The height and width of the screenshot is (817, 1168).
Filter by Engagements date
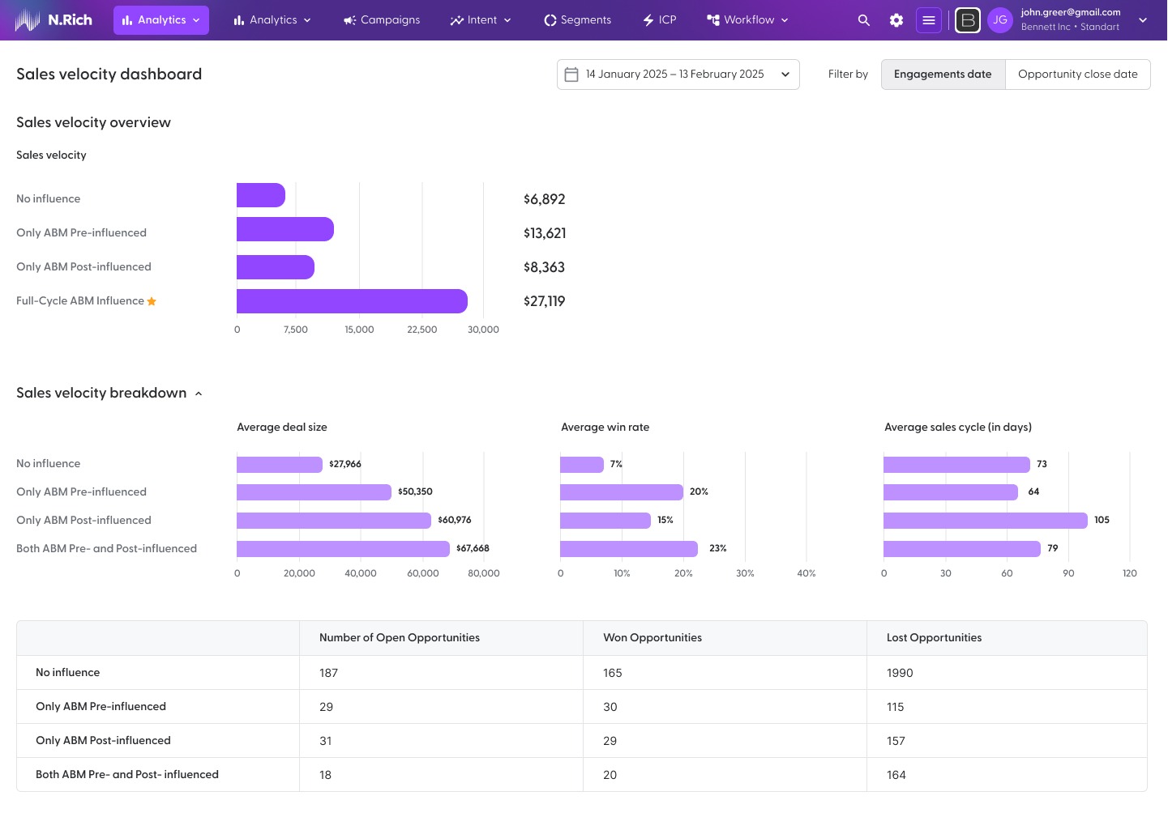click(x=943, y=74)
